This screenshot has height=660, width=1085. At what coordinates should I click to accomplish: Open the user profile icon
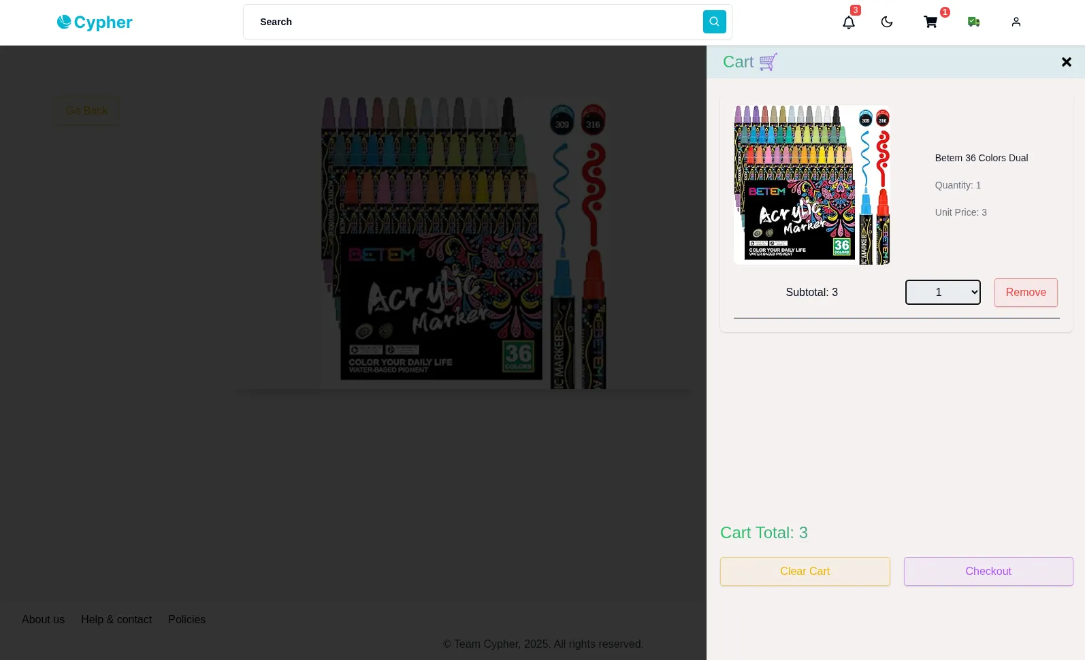1016,22
